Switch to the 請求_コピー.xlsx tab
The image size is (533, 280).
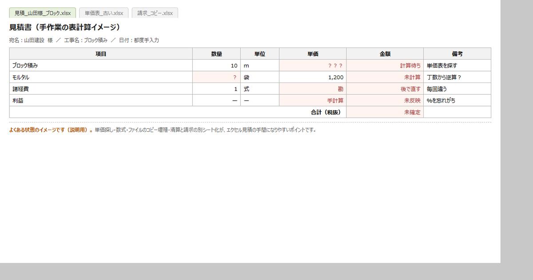click(x=155, y=13)
